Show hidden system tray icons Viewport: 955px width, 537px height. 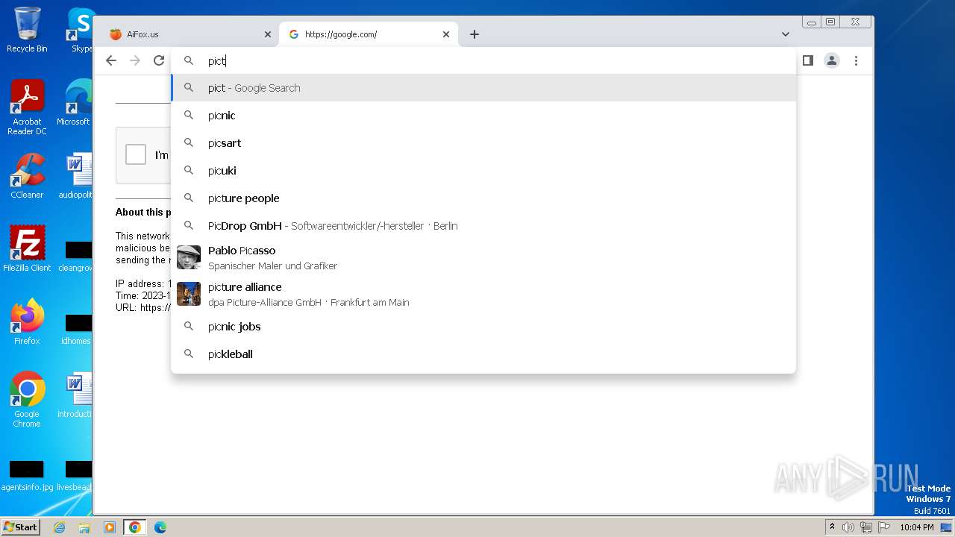point(832,527)
